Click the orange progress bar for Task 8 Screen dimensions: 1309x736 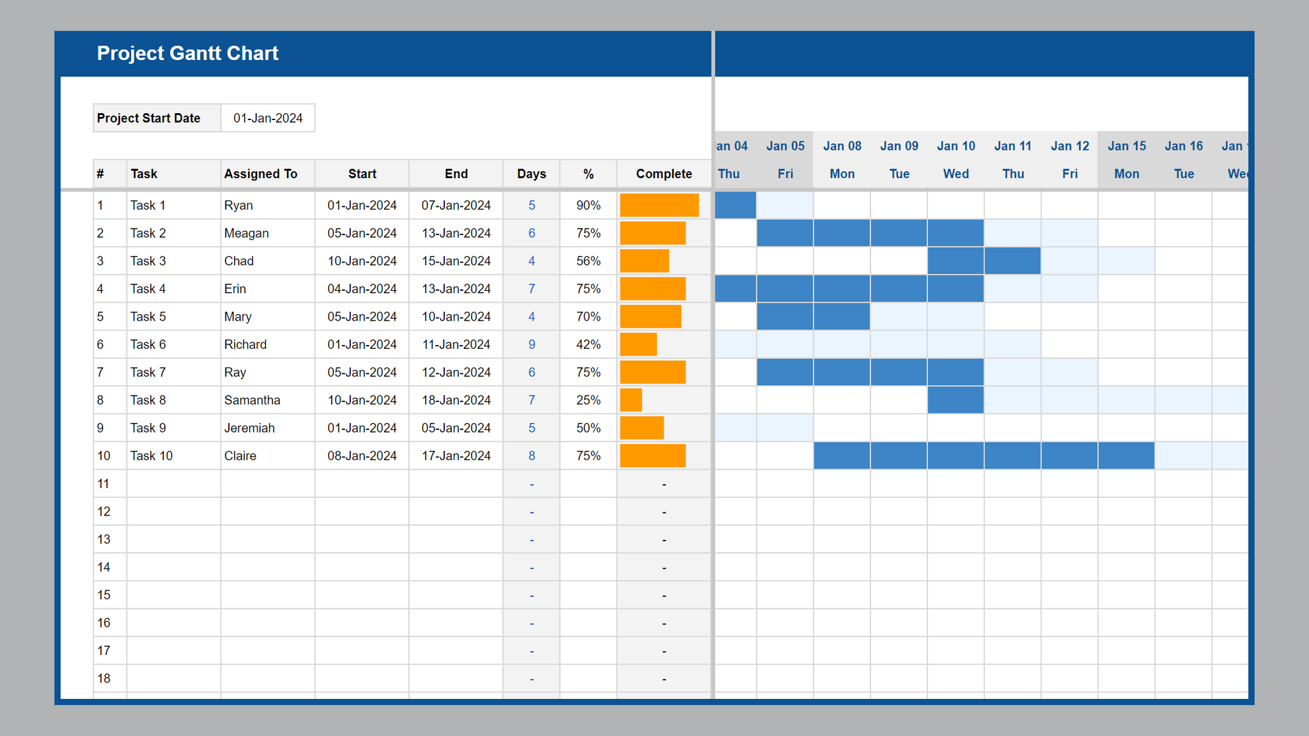tap(630, 400)
